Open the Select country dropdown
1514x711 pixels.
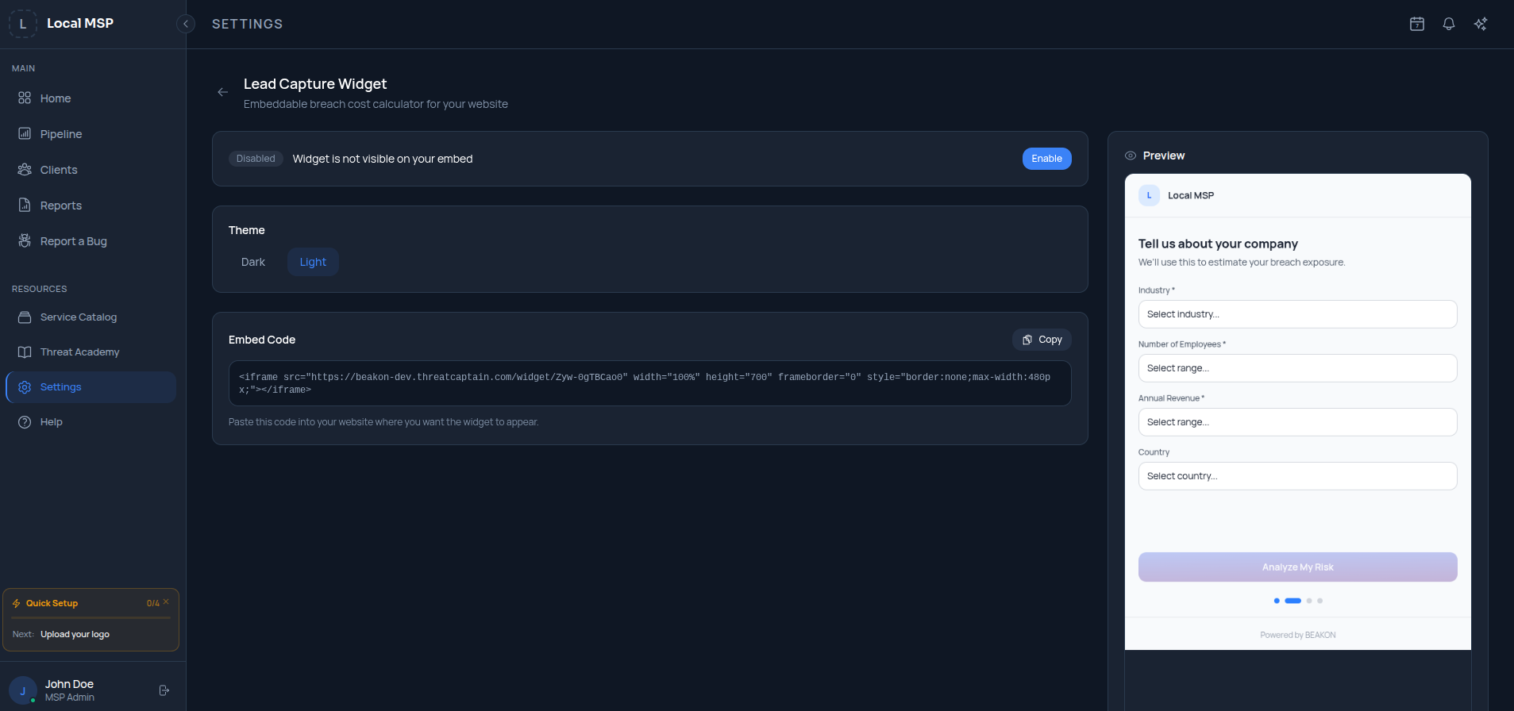click(1297, 476)
